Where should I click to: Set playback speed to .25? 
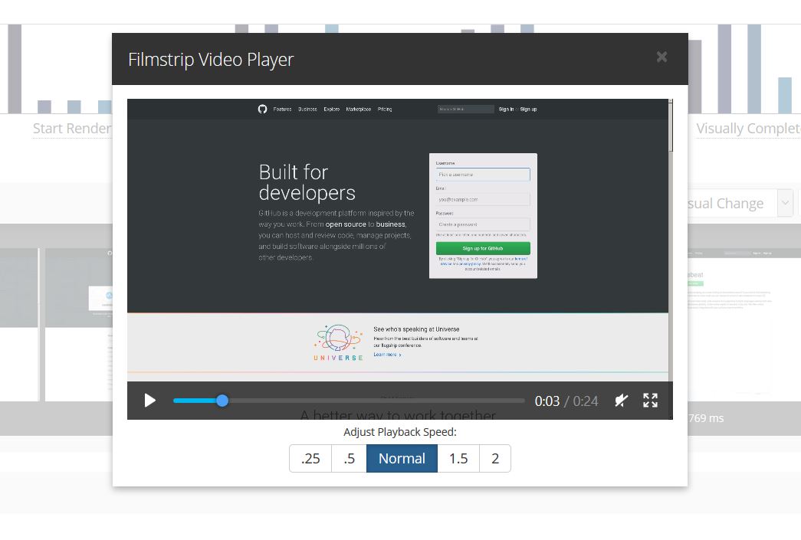click(x=310, y=458)
